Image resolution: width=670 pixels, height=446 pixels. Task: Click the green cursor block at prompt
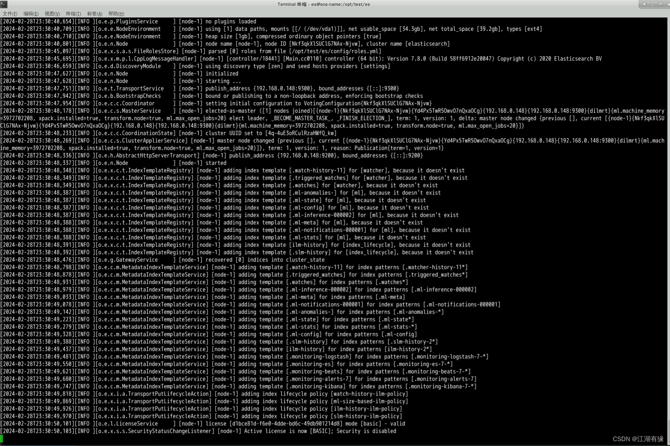(1, 439)
